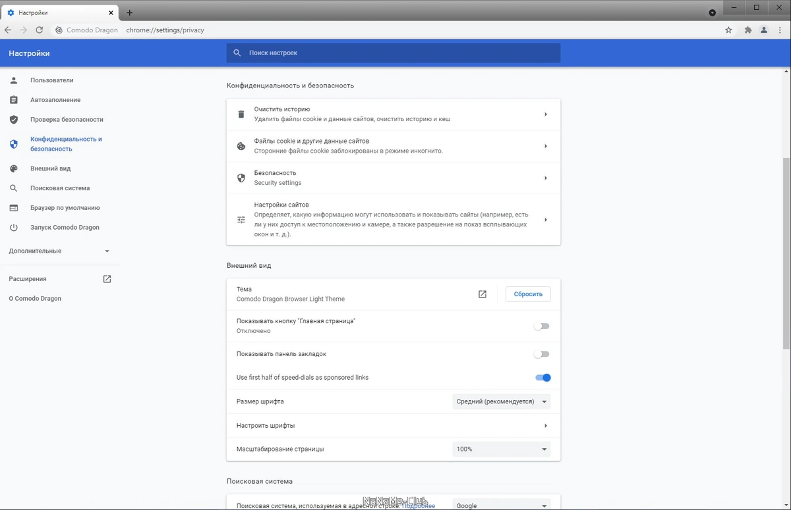791x510 pixels.
Task: Open Внешний вид in sidebar
Action: (50, 168)
